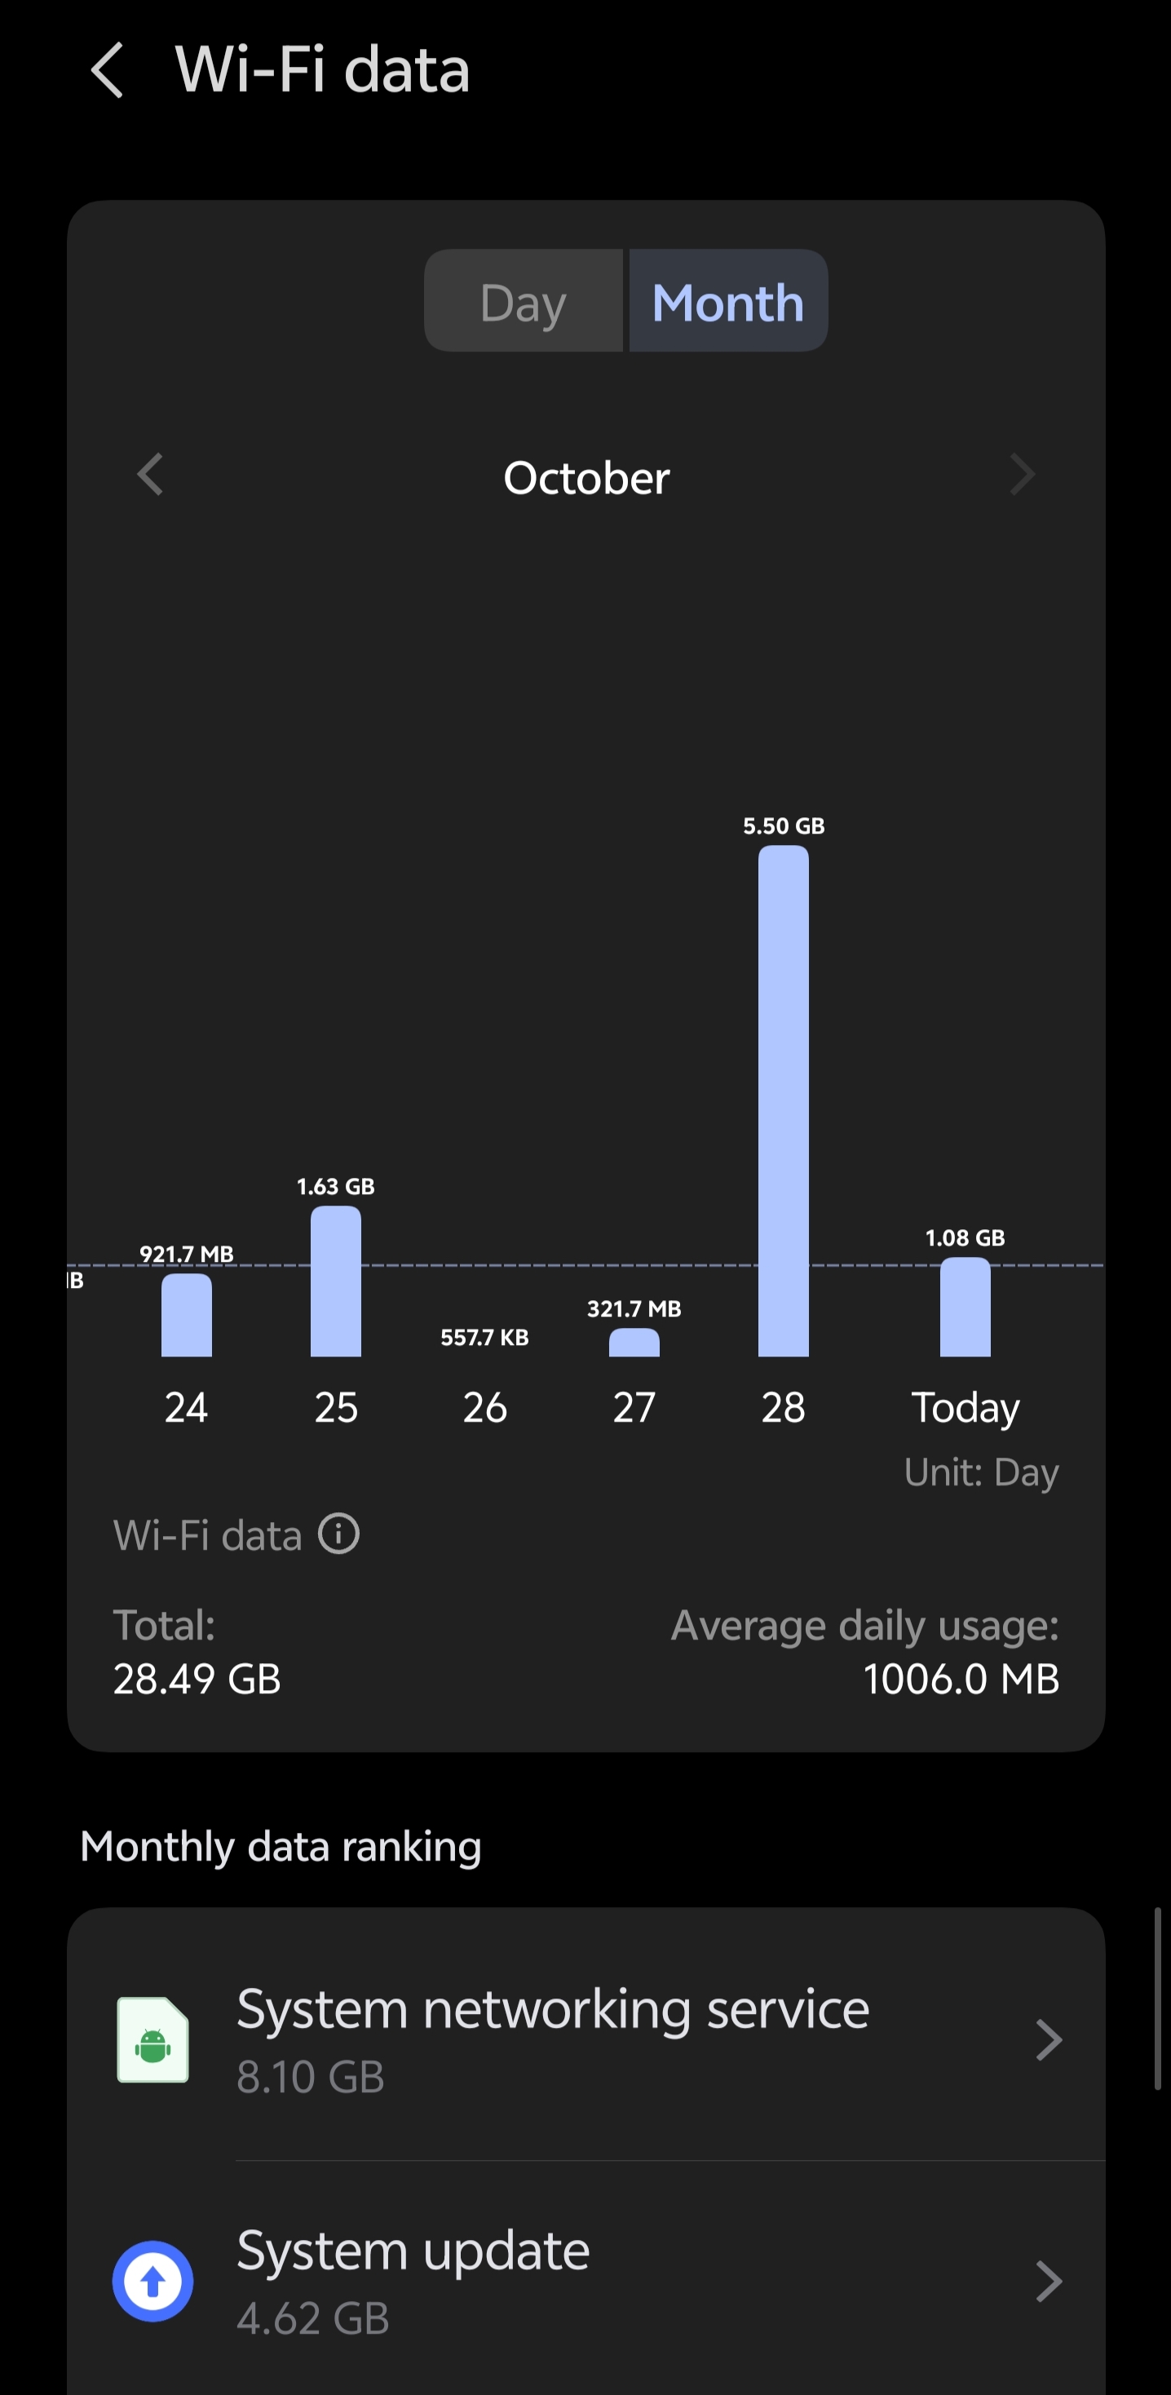Open System networking service entry
Image resolution: width=1171 pixels, height=2395 pixels.
tap(553, 2040)
